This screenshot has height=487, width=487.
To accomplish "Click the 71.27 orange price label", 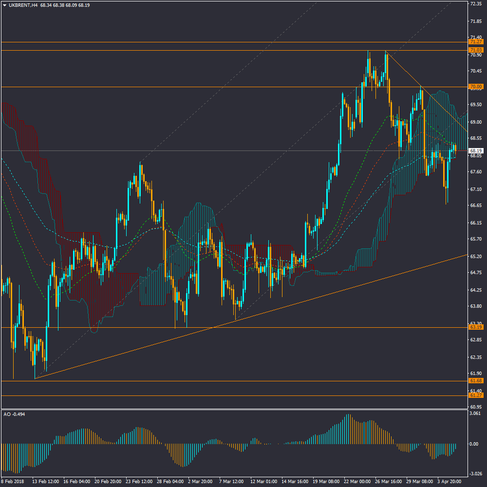I will click(x=475, y=42).
